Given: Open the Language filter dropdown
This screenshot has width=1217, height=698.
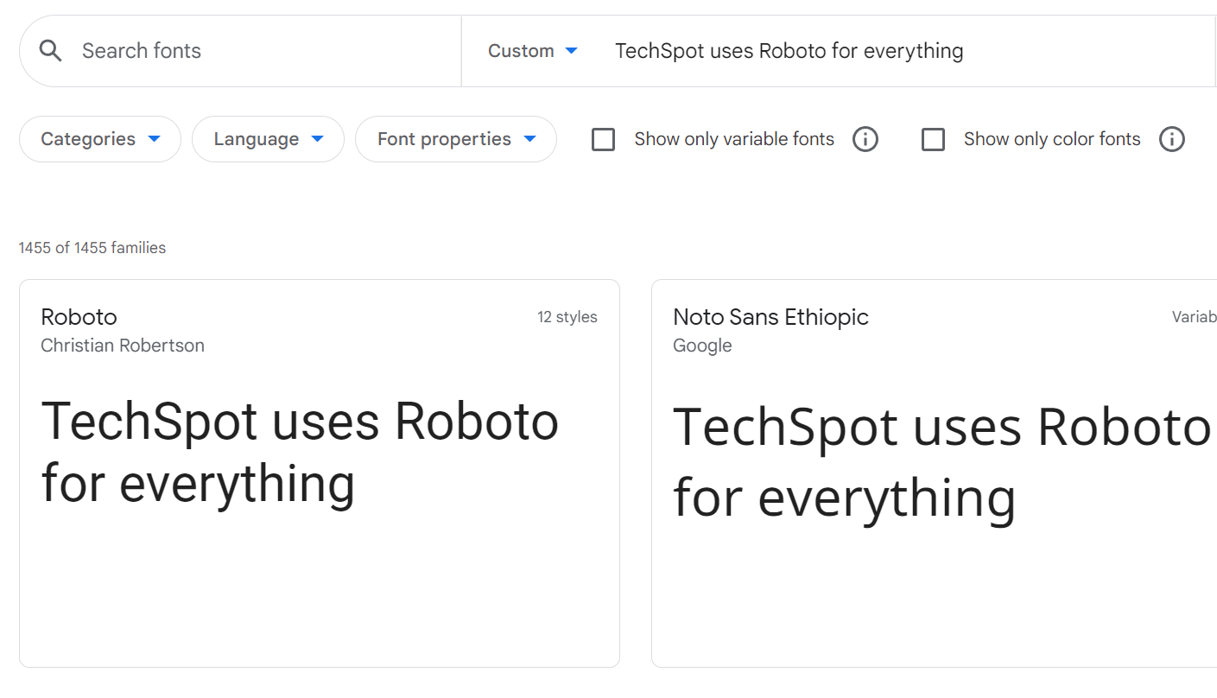Looking at the screenshot, I should [x=268, y=139].
